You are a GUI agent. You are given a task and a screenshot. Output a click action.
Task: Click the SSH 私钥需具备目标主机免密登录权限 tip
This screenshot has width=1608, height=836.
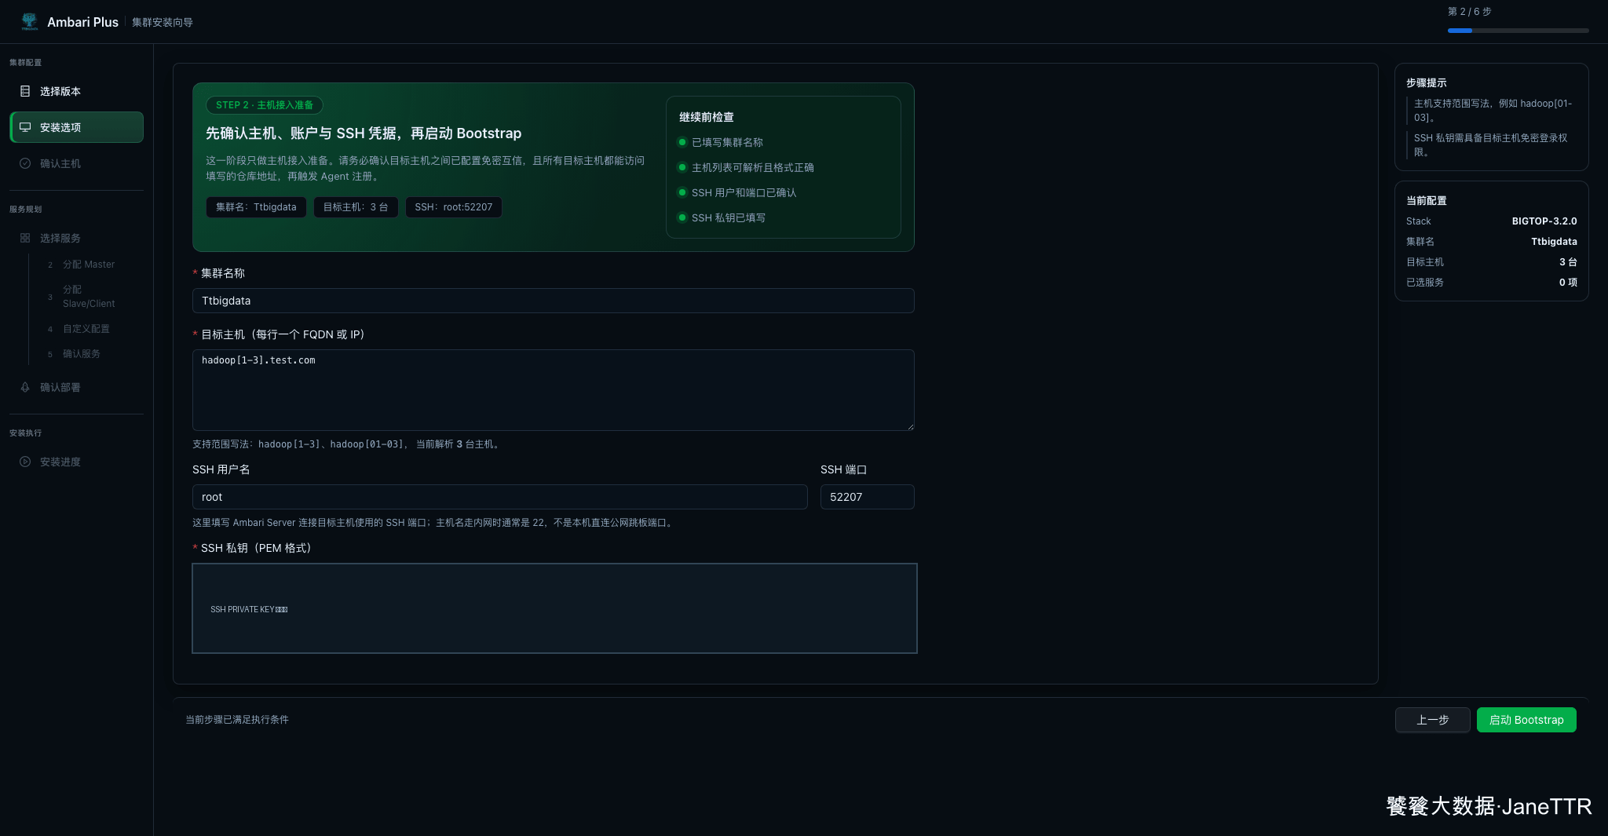(x=1491, y=144)
